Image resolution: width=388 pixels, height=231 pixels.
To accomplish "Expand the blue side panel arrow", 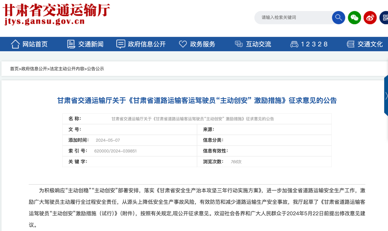I will [386, 96].
